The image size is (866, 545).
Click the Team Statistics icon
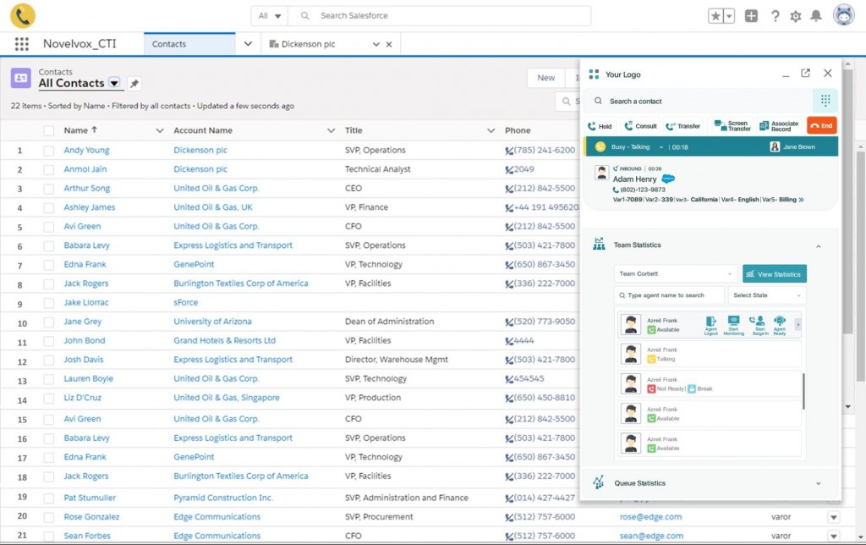[599, 244]
